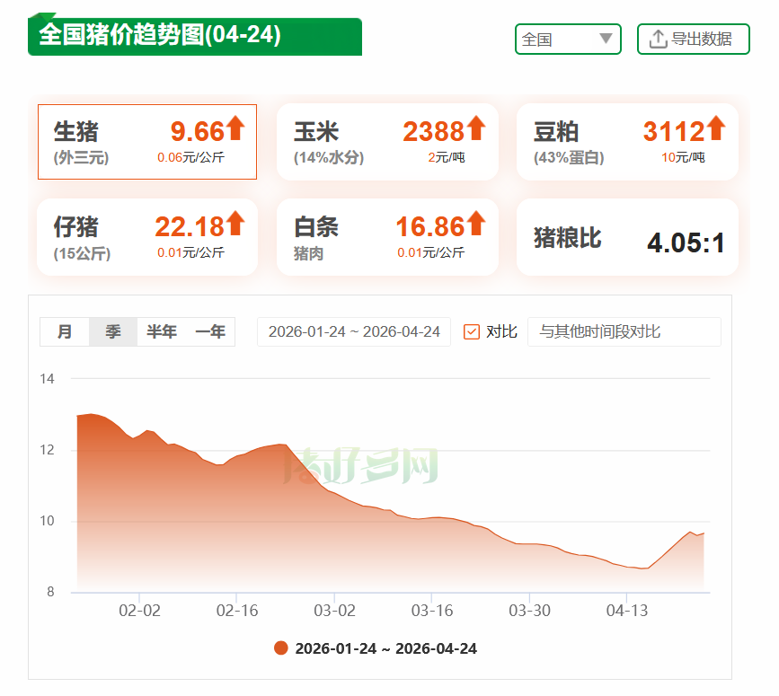Select the 季 quarter tab
This screenshot has width=779, height=696.
coord(113,331)
